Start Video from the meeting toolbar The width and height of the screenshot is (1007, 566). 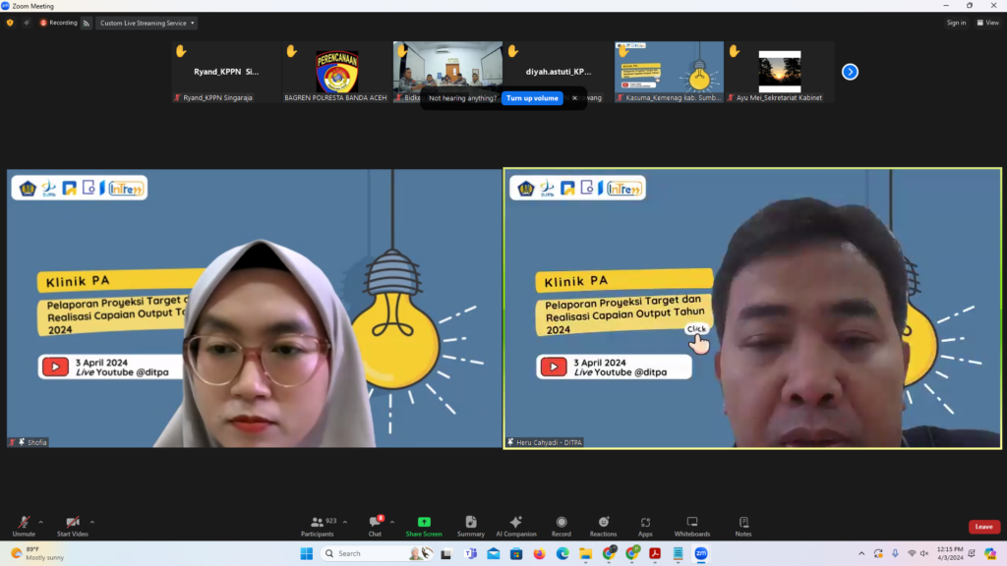click(72, 526)
